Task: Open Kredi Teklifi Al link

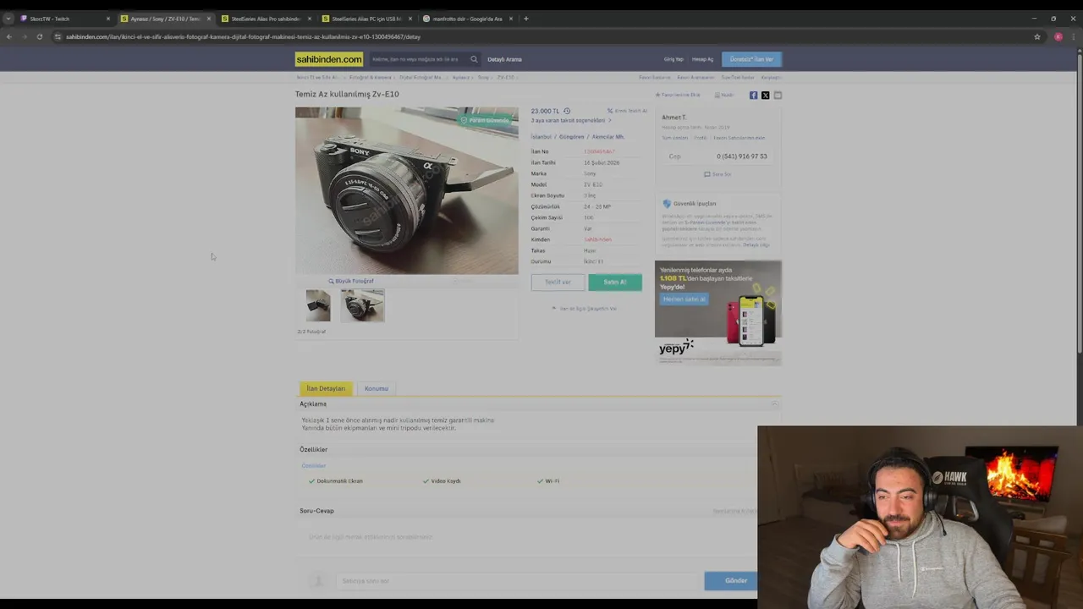Action: pyautogui.click(x=627, y=111)
